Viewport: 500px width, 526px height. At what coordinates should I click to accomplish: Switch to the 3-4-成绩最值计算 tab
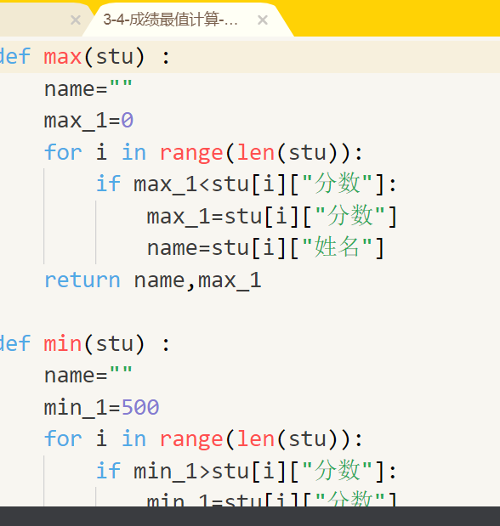click(171, 20)
